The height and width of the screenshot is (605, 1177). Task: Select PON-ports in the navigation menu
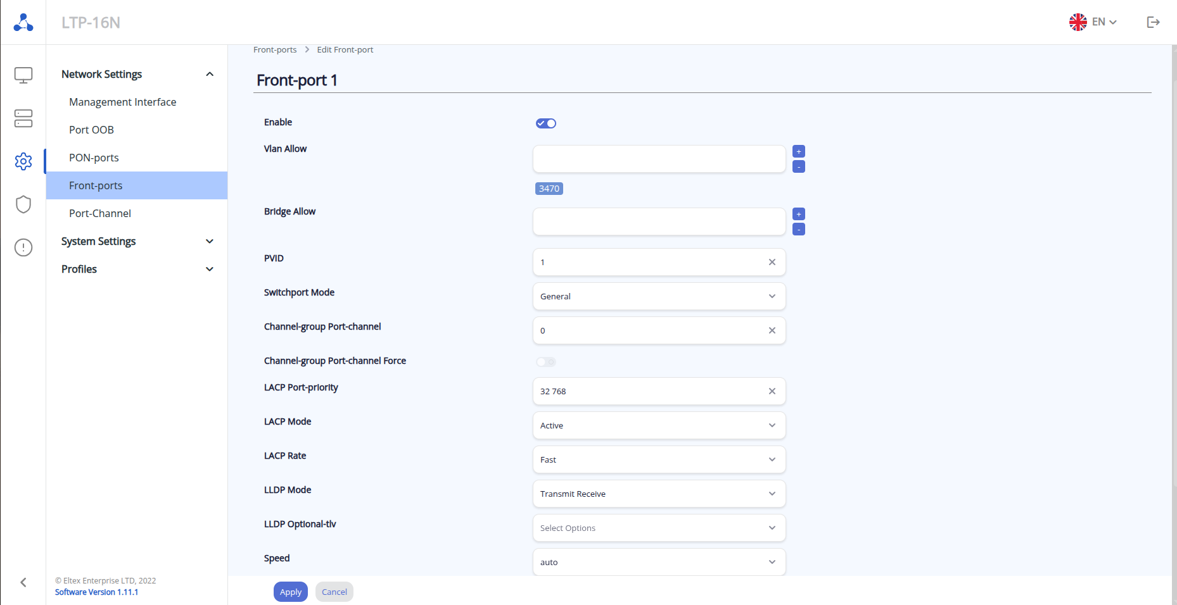[94, 158]
